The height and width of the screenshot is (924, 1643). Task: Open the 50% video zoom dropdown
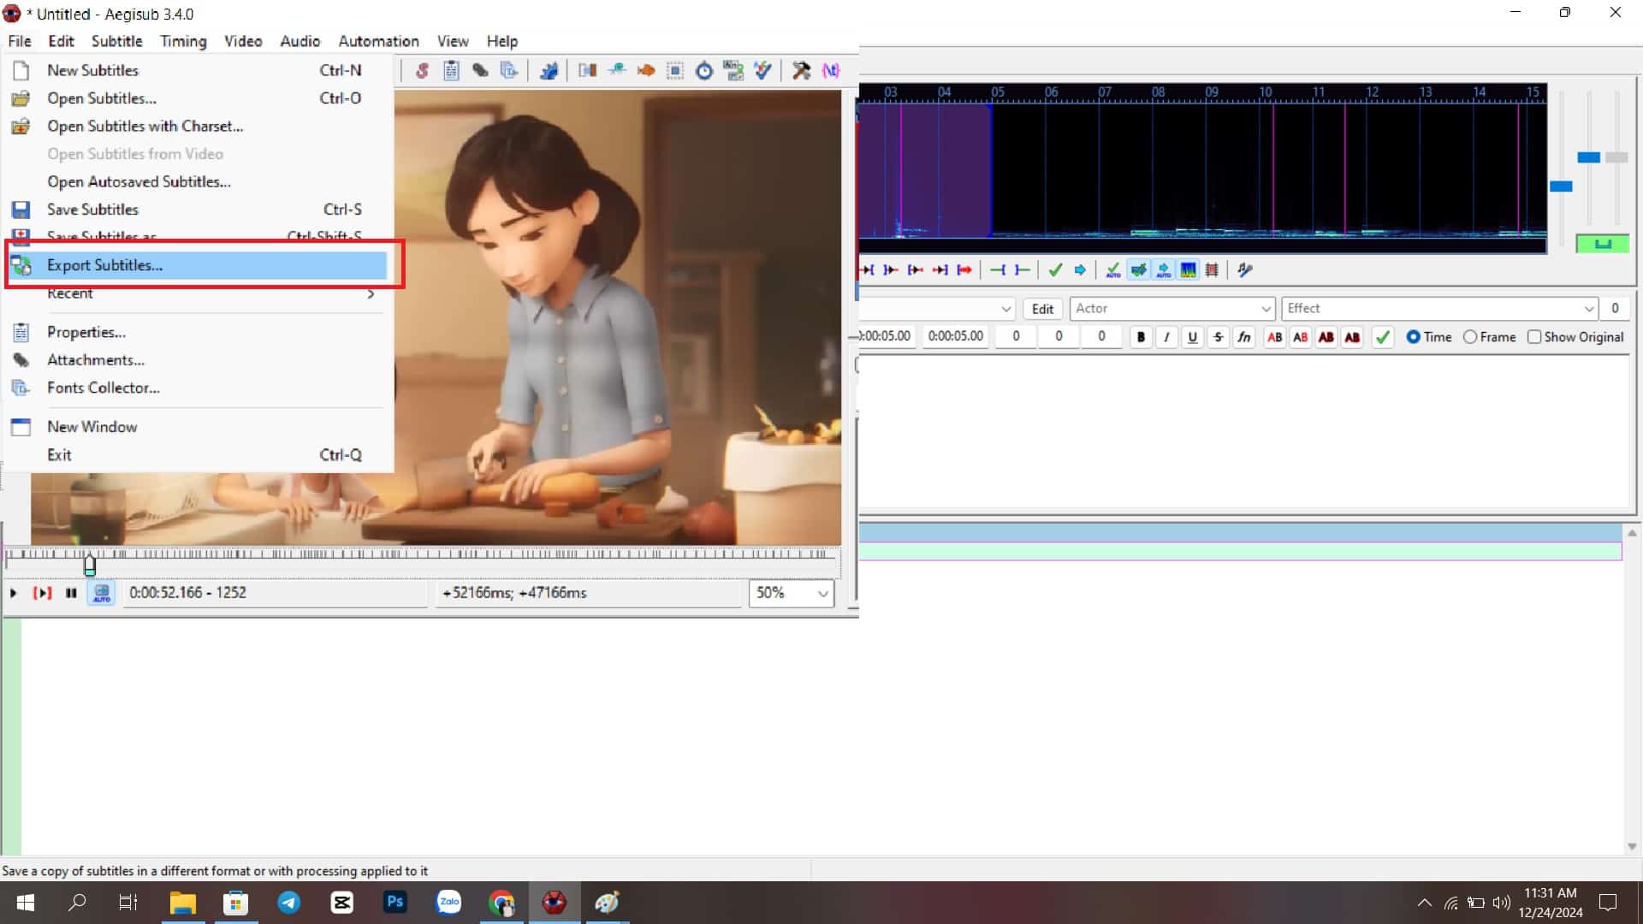[x=792, y=593]
